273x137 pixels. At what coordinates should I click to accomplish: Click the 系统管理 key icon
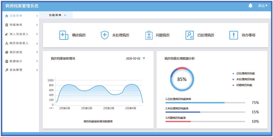(x=7, y=70)
